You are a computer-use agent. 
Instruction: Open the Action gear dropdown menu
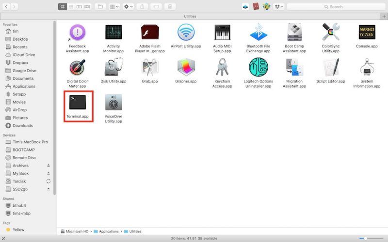coord(128,7)
